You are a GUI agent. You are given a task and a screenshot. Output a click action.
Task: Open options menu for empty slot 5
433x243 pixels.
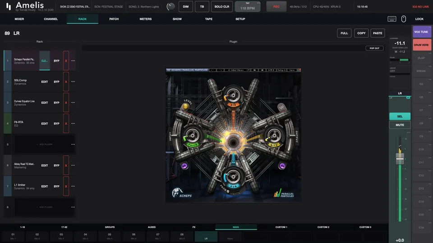(73, 144)
